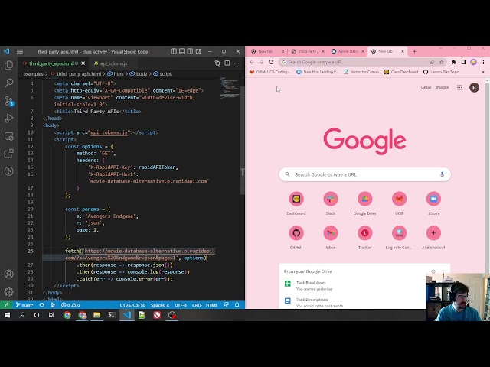Switch to third_party_apis.html editor tab
The width and height of the screenshot is (490, 367).
tap(51, 63)
